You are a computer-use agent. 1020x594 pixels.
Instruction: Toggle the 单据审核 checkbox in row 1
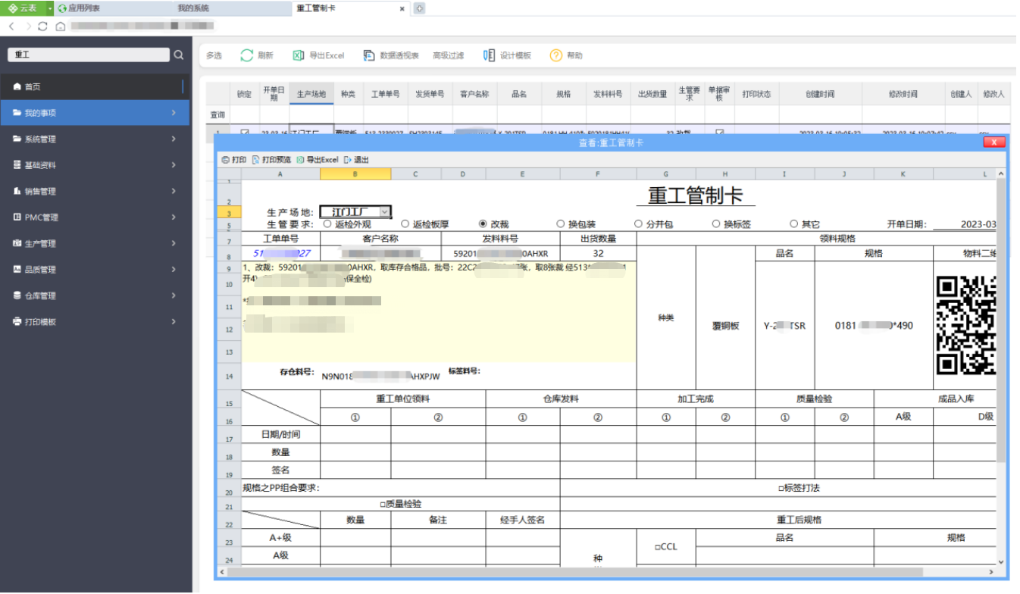coord(719,133)
